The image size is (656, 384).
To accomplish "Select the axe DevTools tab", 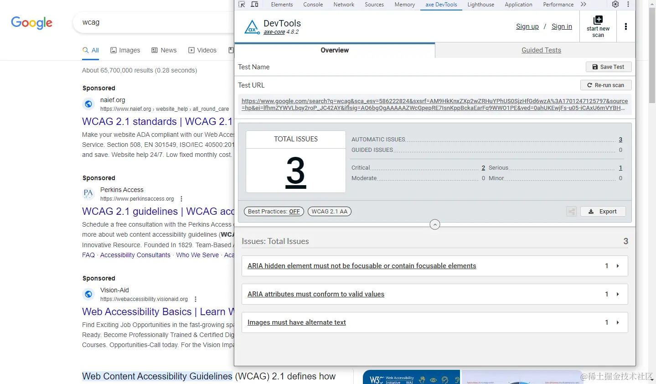I will (x=441, y=5).
